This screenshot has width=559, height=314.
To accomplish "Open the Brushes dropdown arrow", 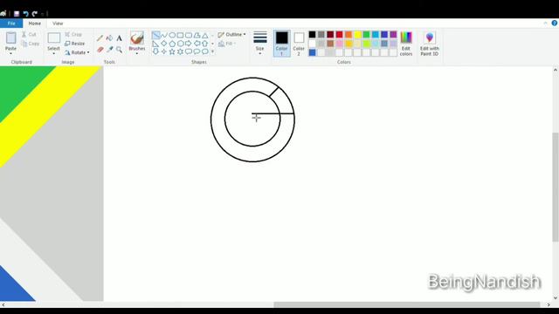I will [137, 54].
